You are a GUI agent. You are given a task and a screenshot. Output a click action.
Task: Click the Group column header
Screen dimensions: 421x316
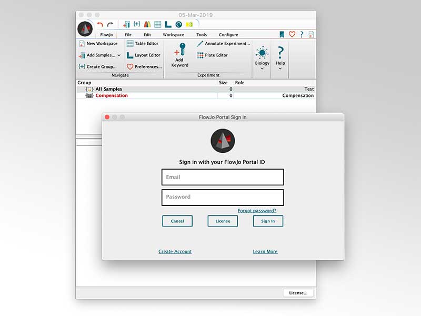[84, 83]
